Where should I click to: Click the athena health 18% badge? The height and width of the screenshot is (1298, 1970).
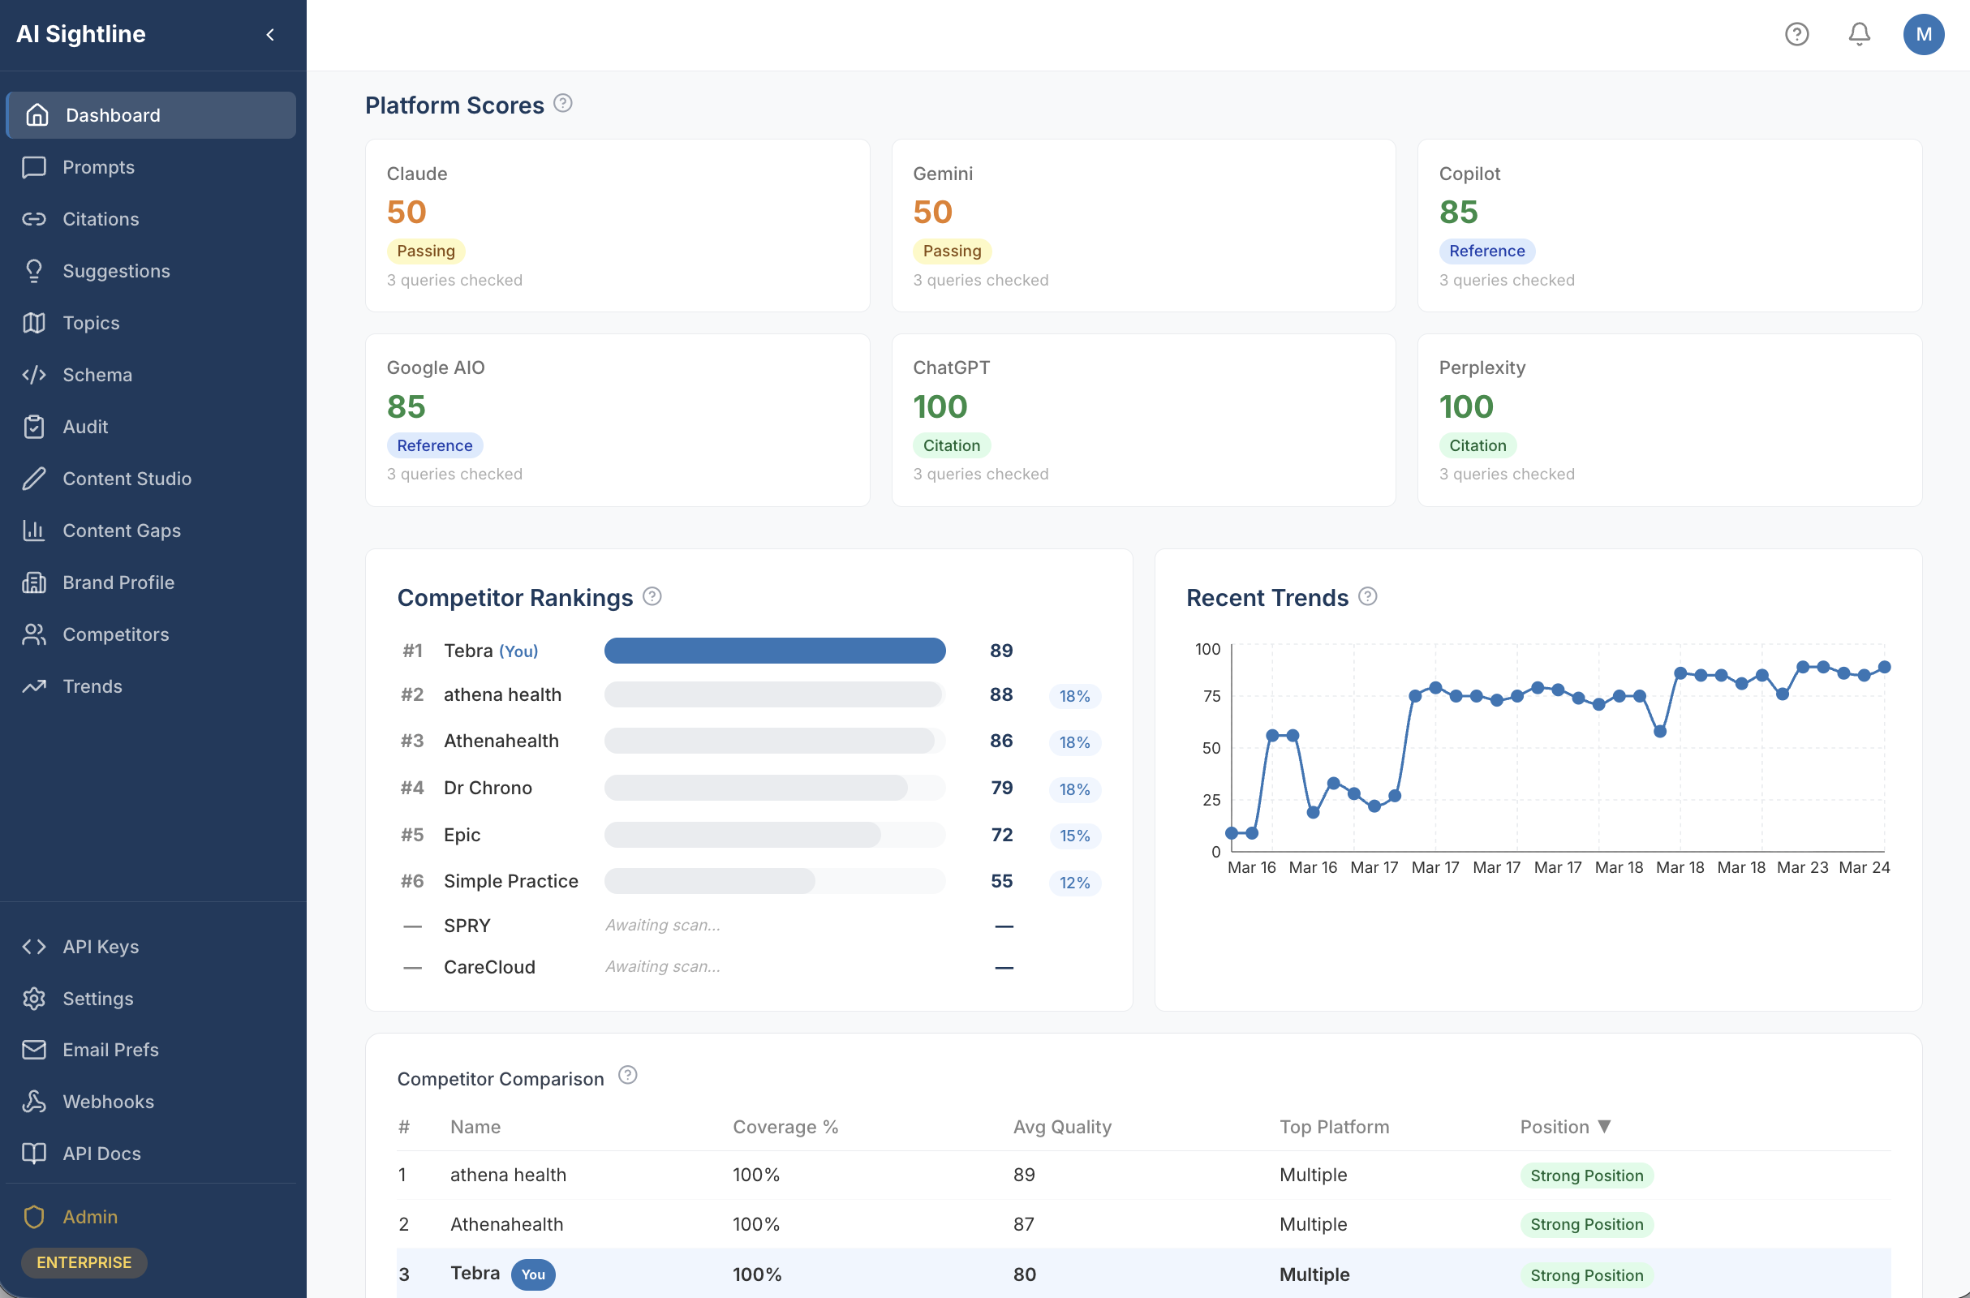pyautogui.click(x=1074, y=696)
